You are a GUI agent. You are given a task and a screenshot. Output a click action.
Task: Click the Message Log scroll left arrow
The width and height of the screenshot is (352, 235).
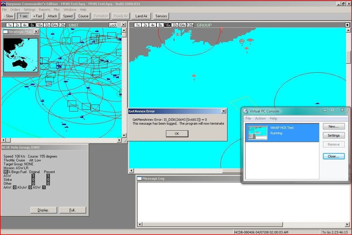140,224
